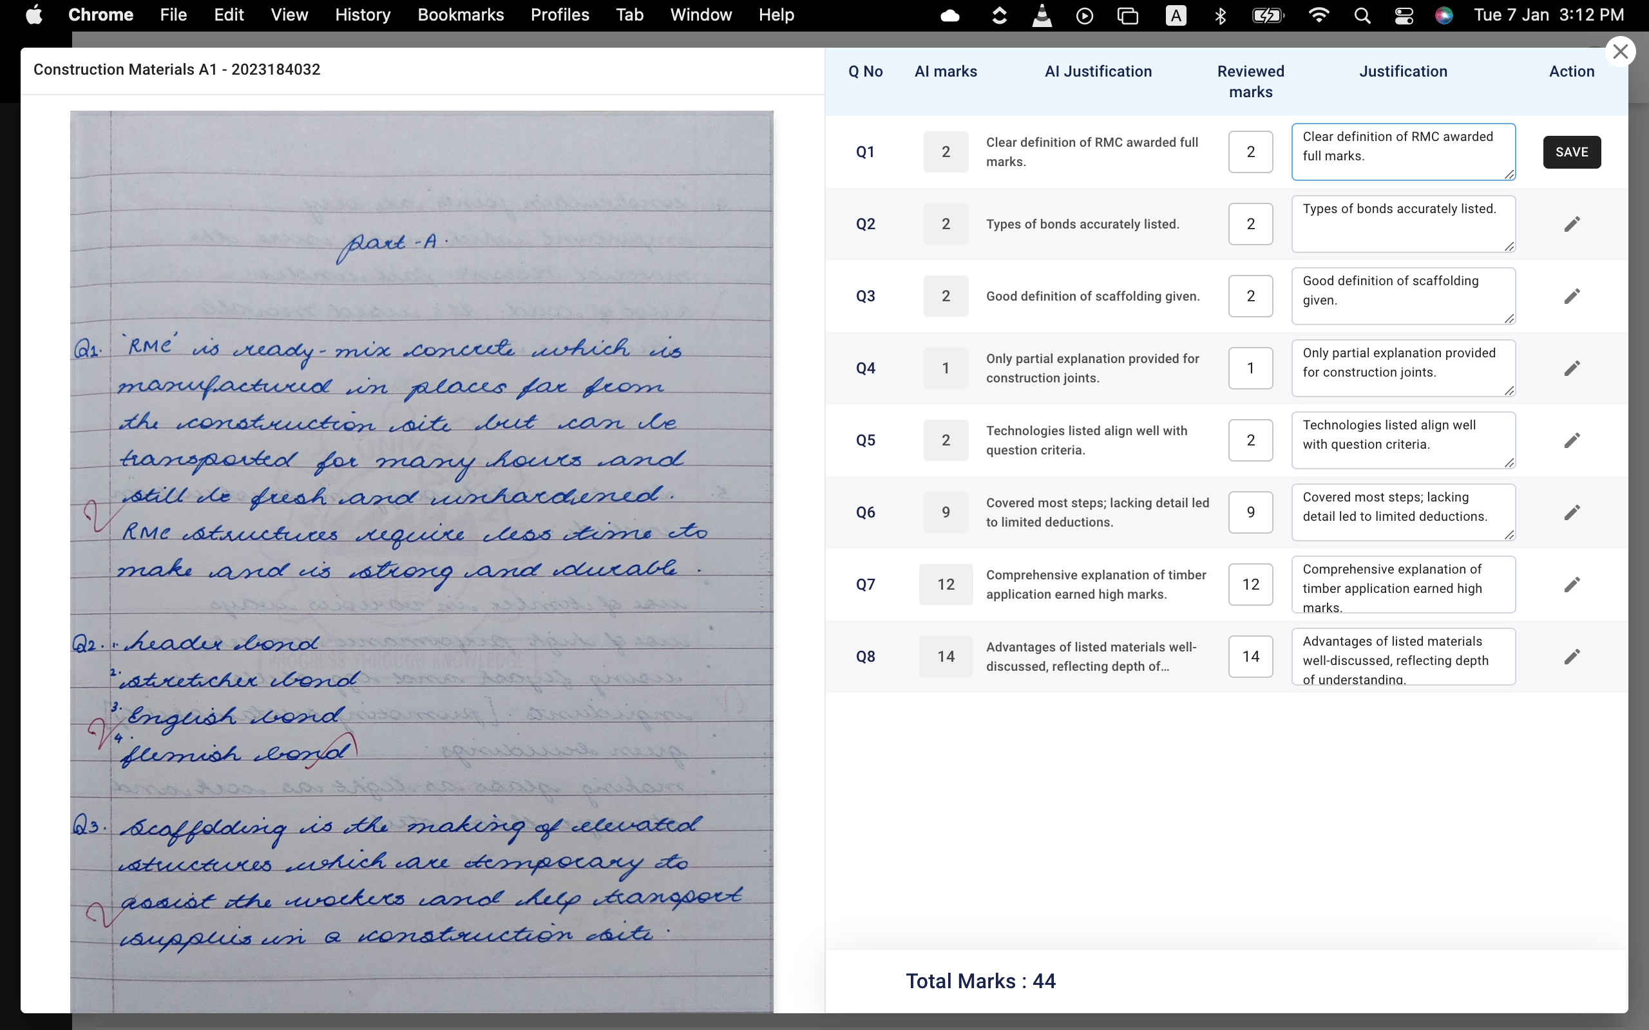The height and width of the screenshot is (1030, 1649).
Task: Click the handwritten answer sheet image
Action: (x=421, y=559)
